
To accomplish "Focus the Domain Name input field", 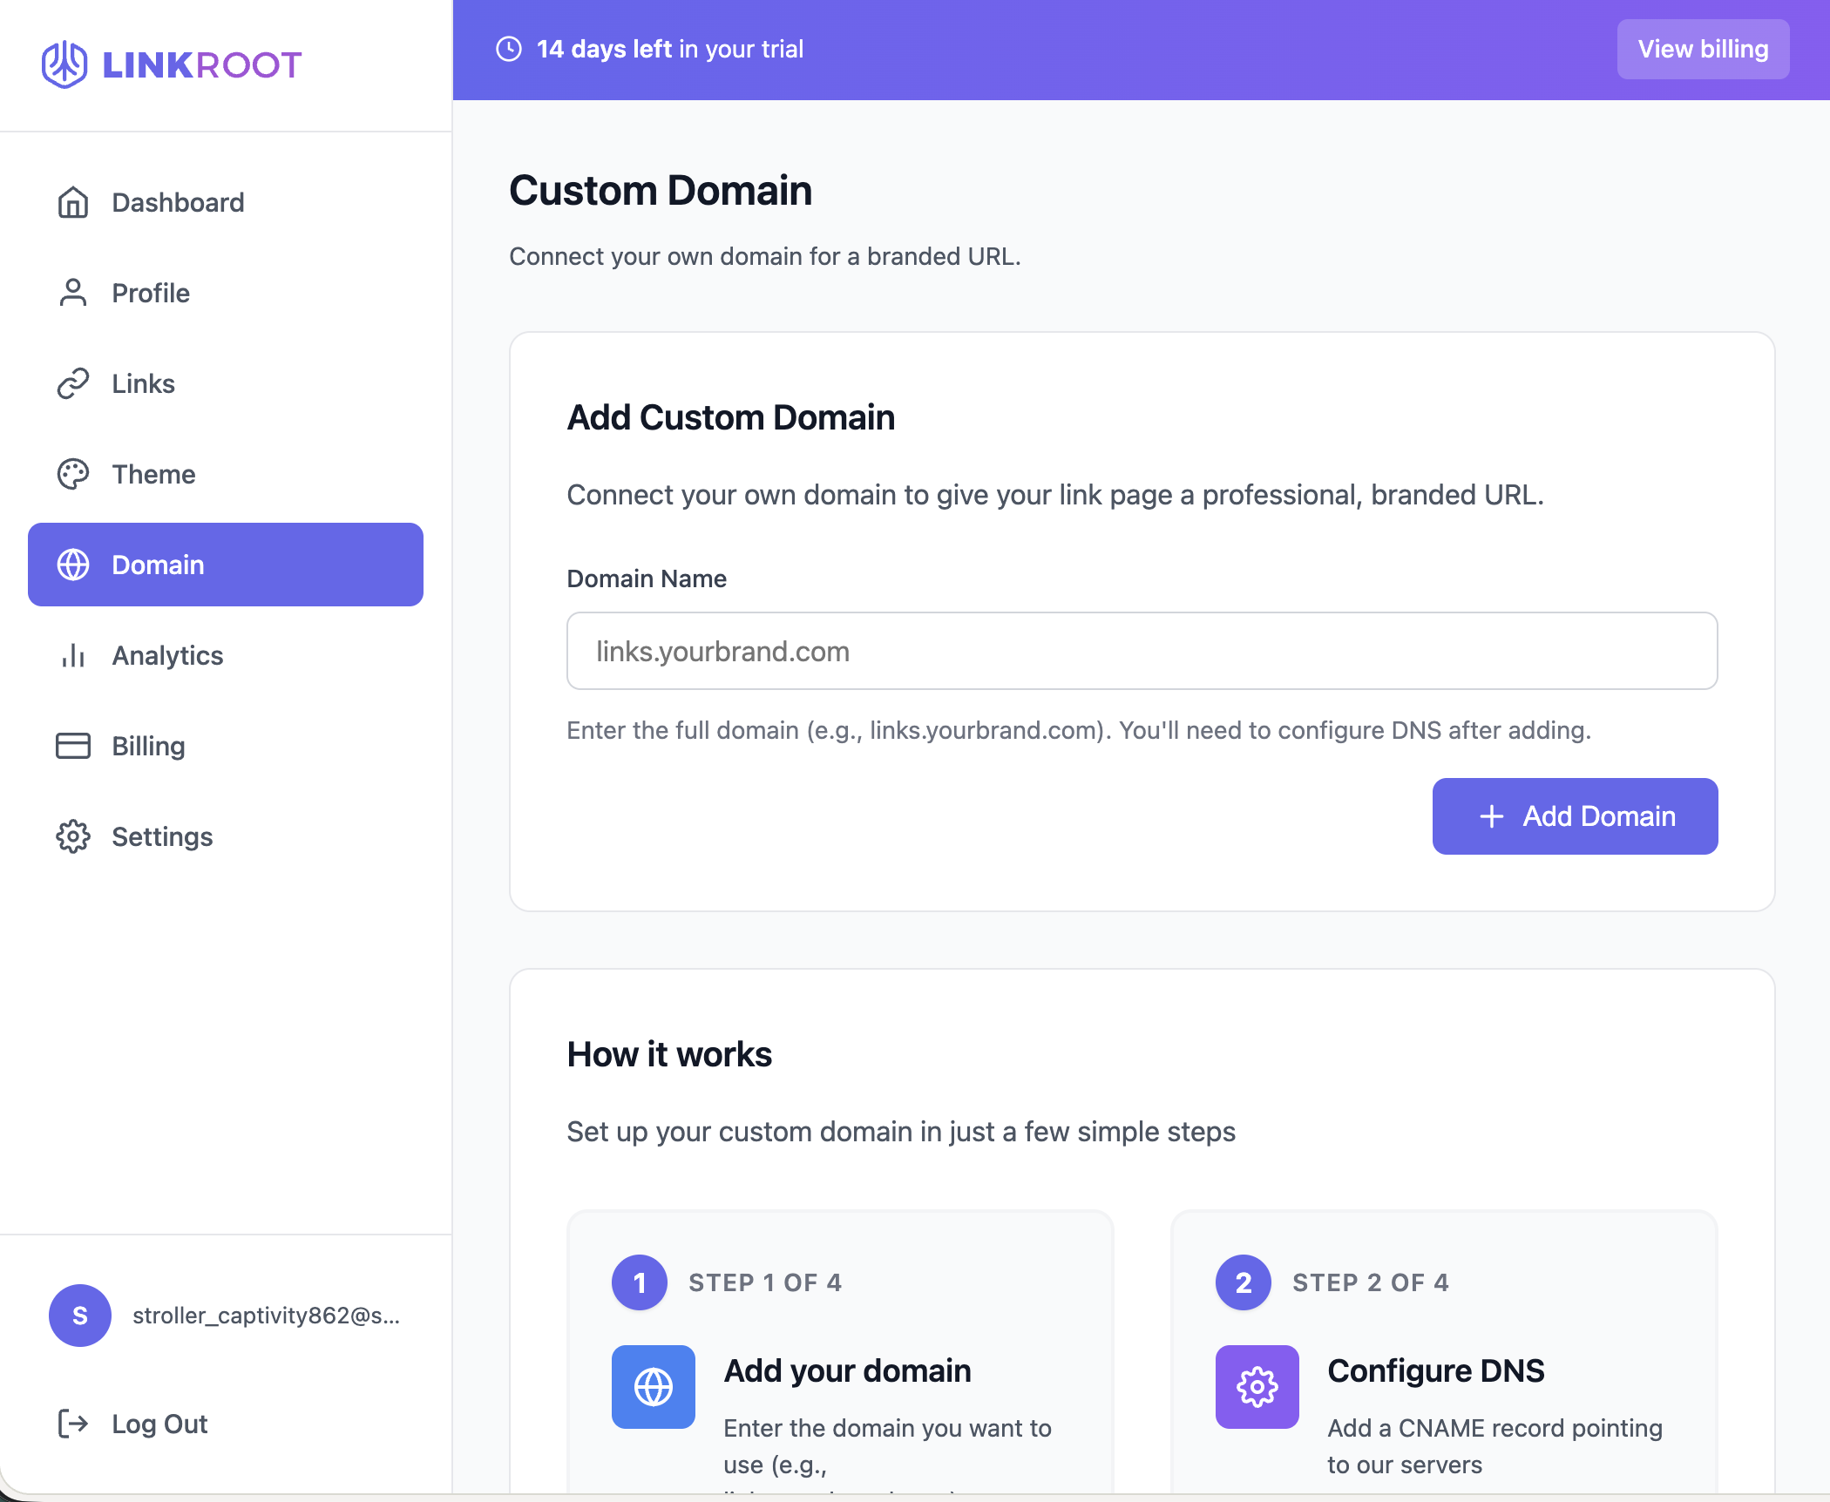I will pos(1142,651).
